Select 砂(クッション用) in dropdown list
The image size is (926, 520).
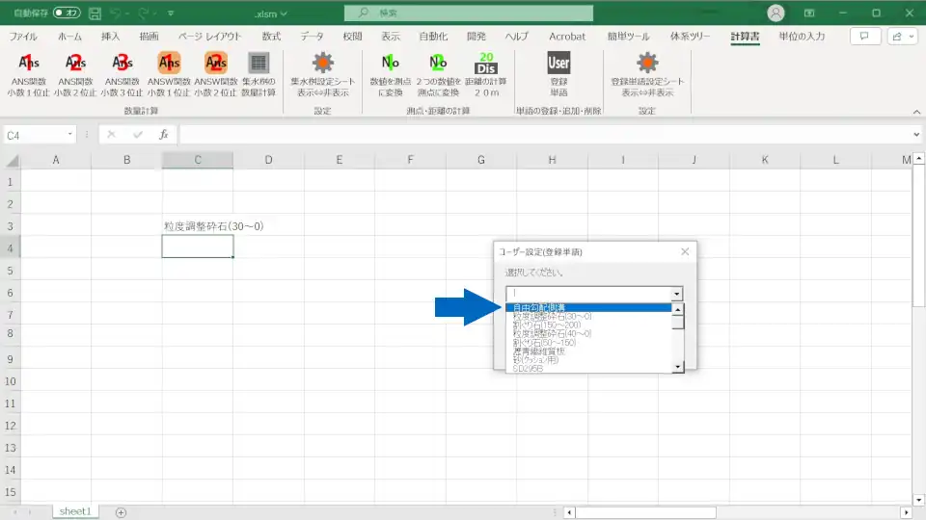588,359
